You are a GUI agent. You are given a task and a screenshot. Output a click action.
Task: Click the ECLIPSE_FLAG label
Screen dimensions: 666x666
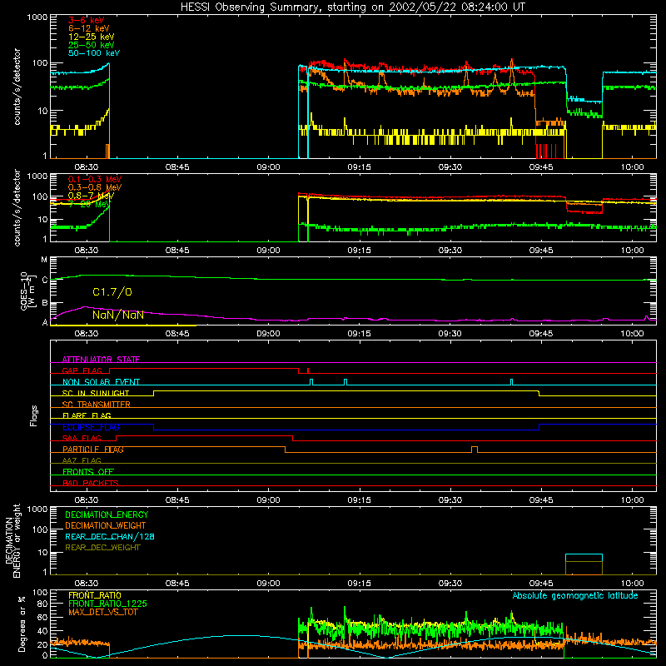pos(91,427)
